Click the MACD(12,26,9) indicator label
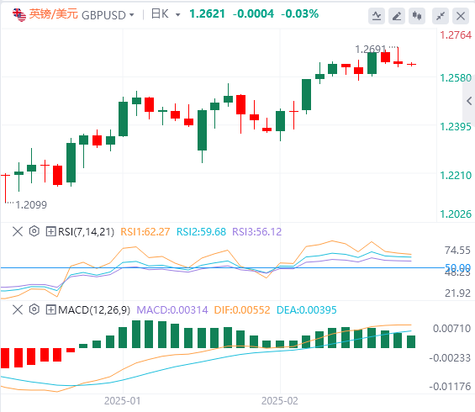475x412 pixels. (94, 310)
